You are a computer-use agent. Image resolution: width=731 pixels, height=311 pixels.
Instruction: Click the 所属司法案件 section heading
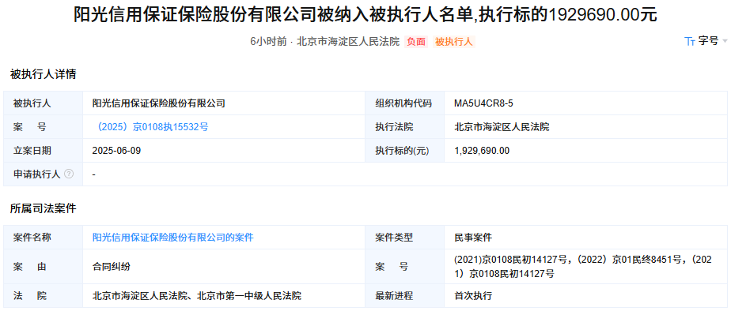(43, 208)
